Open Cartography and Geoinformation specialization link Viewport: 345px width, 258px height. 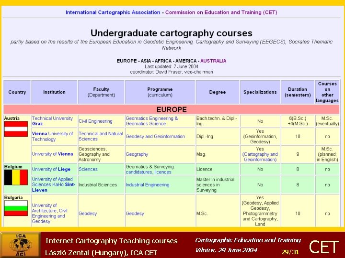click(x=260, y=157)
